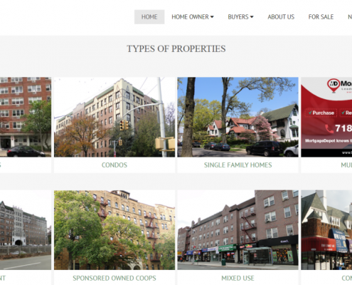Click the MortgageDepot pin logo icon
The height and width of the screenshot is (285, 352).
click(x=334, y=85)
